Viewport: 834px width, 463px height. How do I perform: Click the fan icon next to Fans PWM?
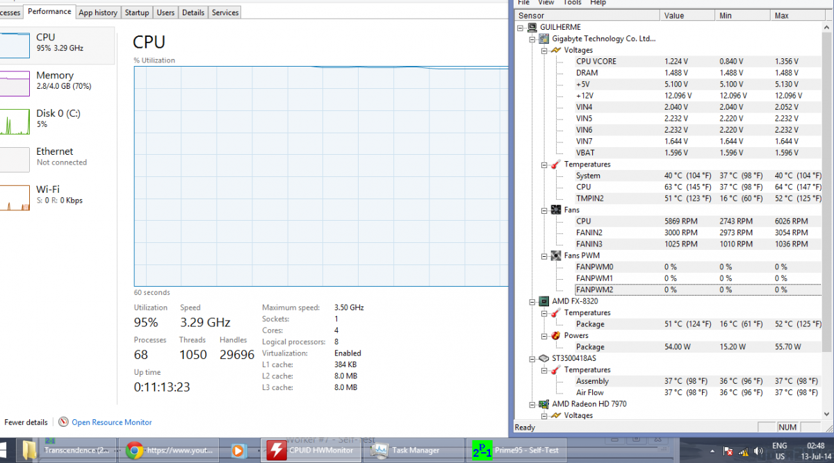(556, 255)
